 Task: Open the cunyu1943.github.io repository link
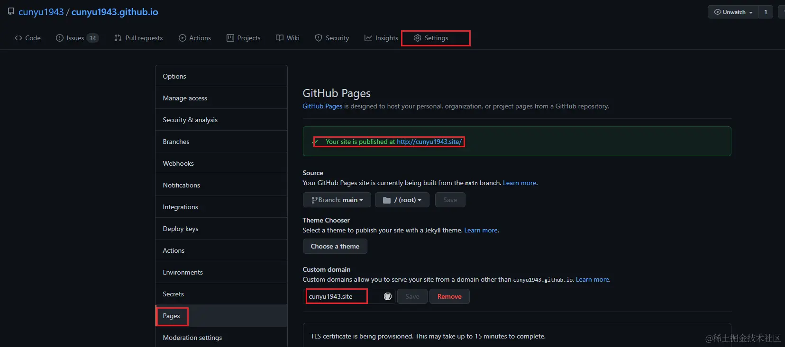pos(115,12)
